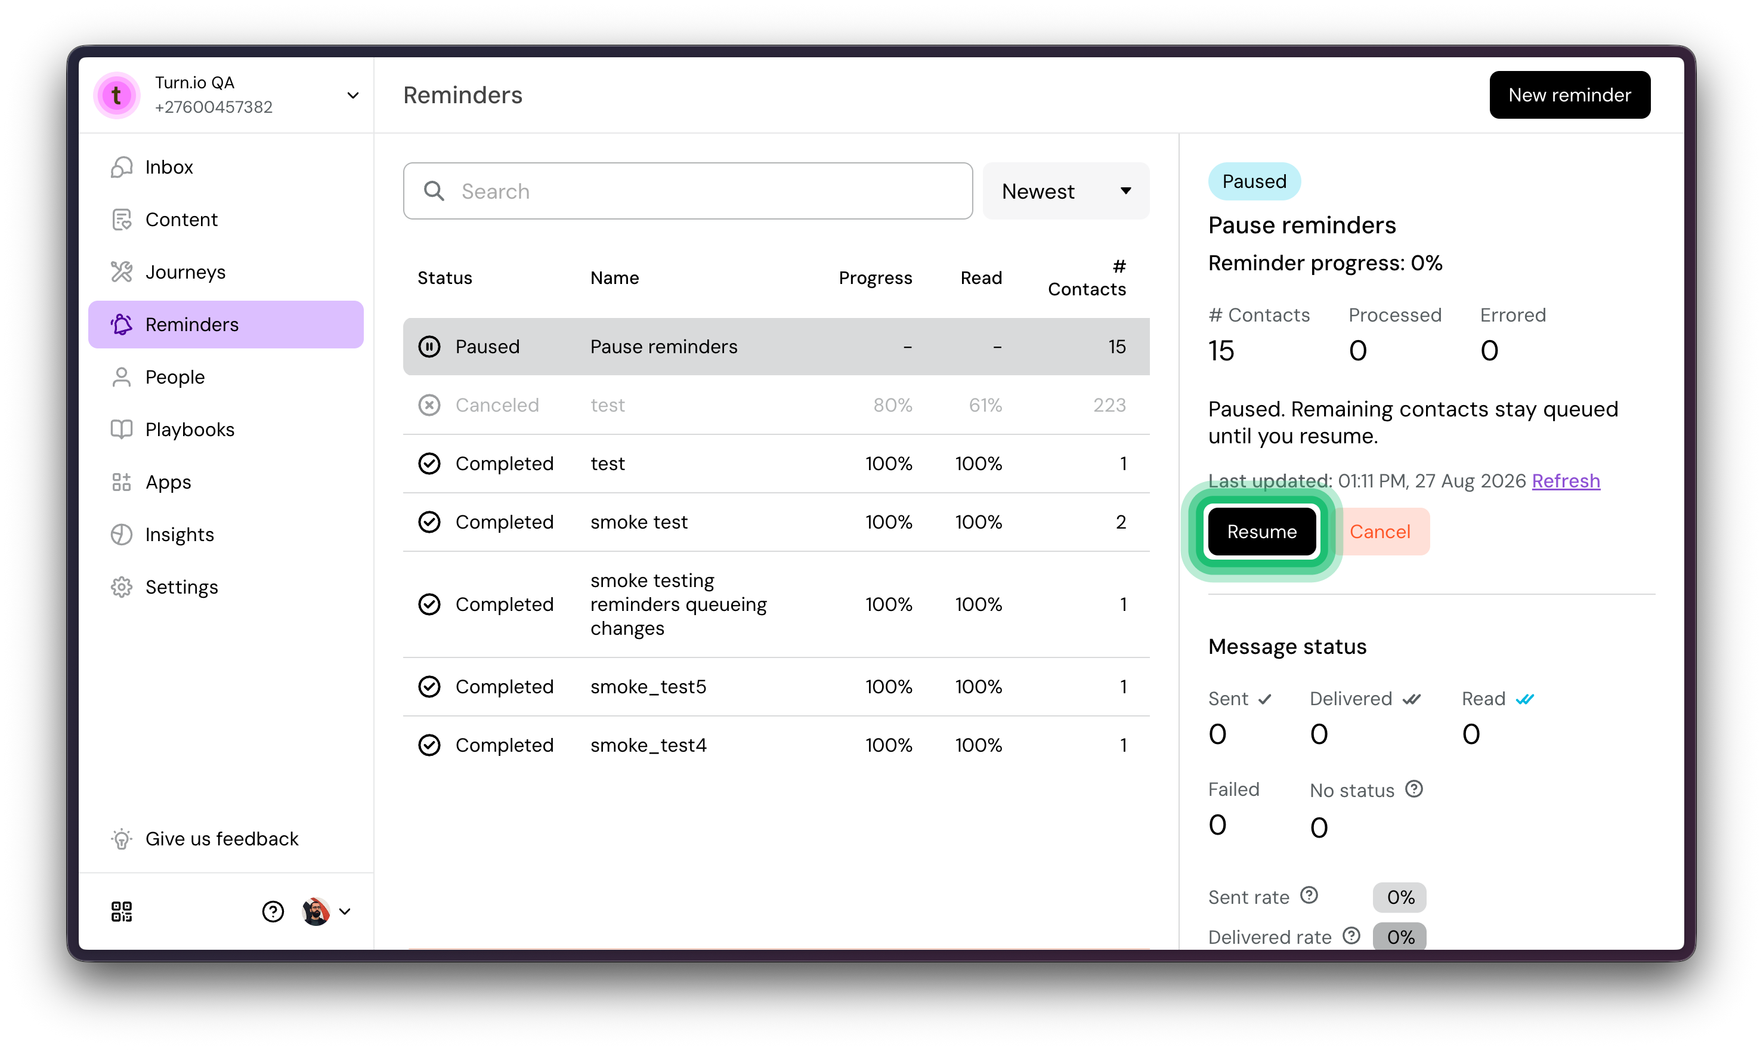Image resolution: width=1763 pixels, height=1050 pixels.
Task: Click the help question mark icon
Action: pyautogui.click(x=273, y=912)
